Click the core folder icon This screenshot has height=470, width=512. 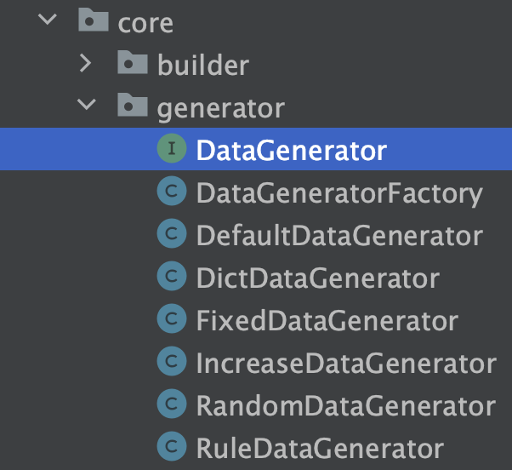click(x=93, y=22)
